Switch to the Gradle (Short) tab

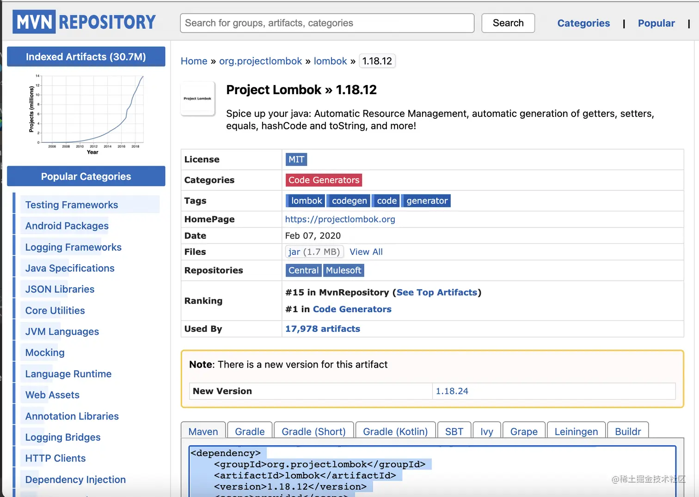314,430
